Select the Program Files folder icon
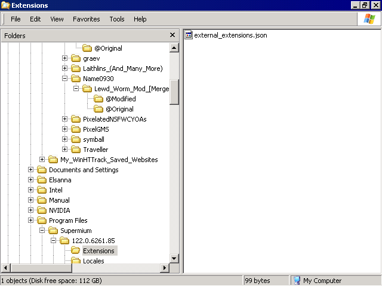This screenshot has height=286, width=382. tap(42, 220)
